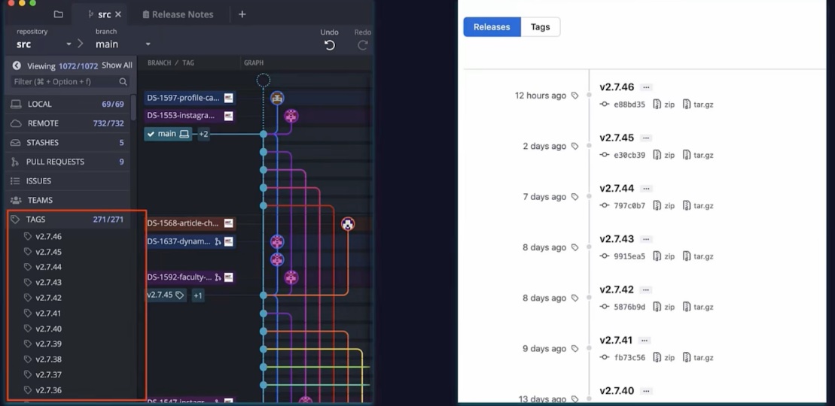Expand the TEAMS section
Screen dimensions: 835x406
tap(67, 200)
